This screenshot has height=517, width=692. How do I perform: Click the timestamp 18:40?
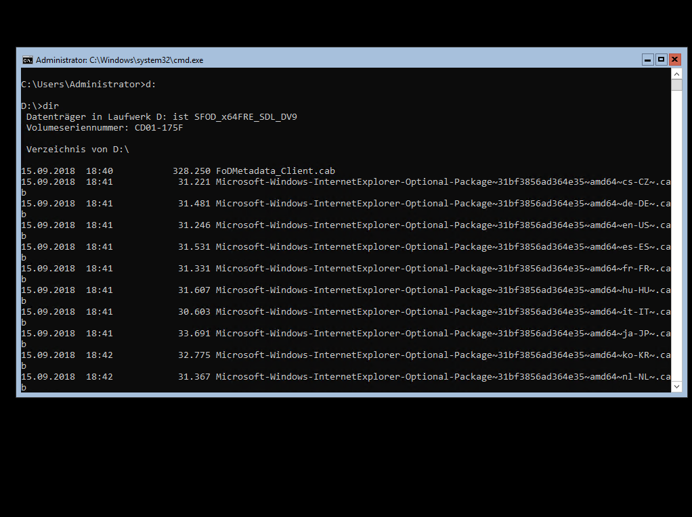click(100, 171)
